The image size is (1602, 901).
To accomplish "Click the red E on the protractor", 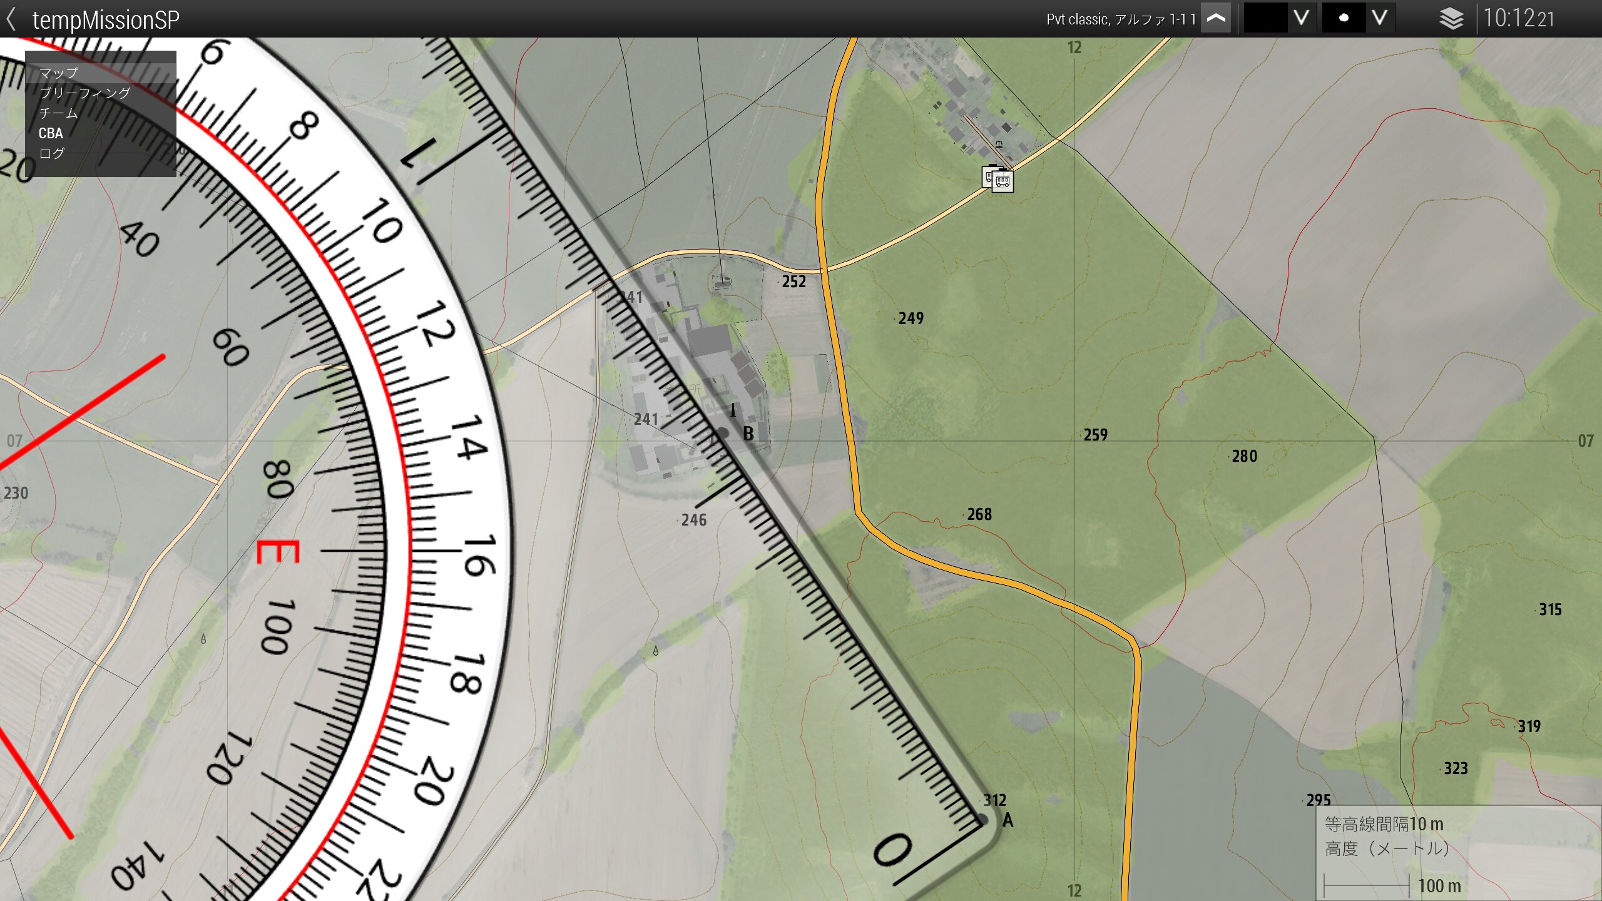I will coord(278,552).
